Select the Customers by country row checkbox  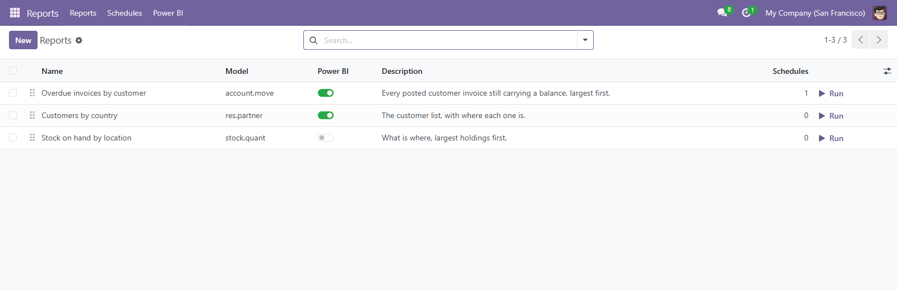[x=13, y=115]
